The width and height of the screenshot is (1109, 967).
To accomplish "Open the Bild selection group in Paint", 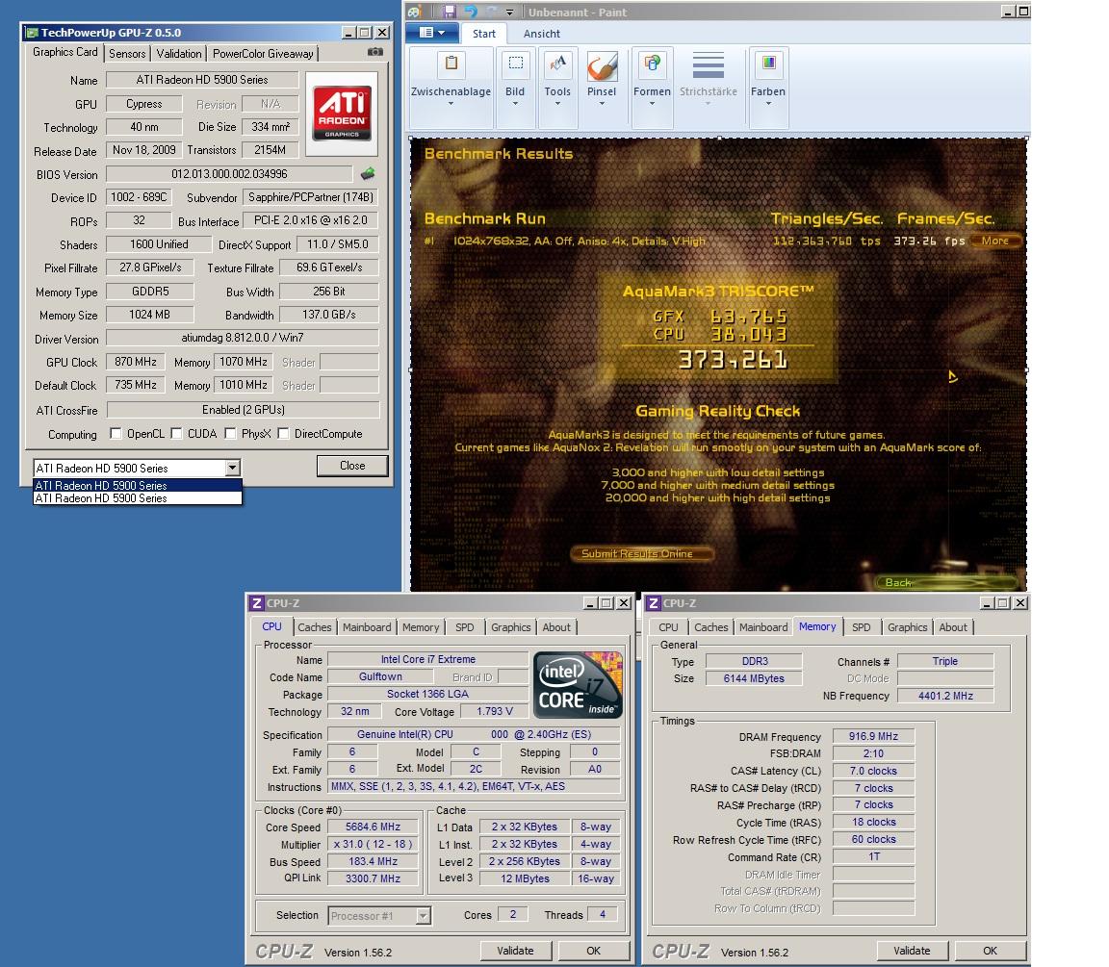I will 516,87.
